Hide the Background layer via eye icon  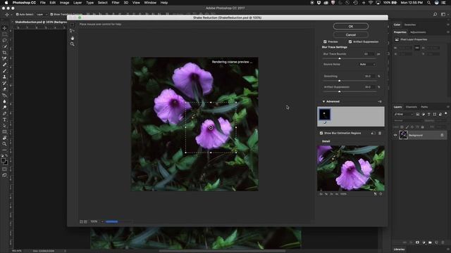pos(395,135)
